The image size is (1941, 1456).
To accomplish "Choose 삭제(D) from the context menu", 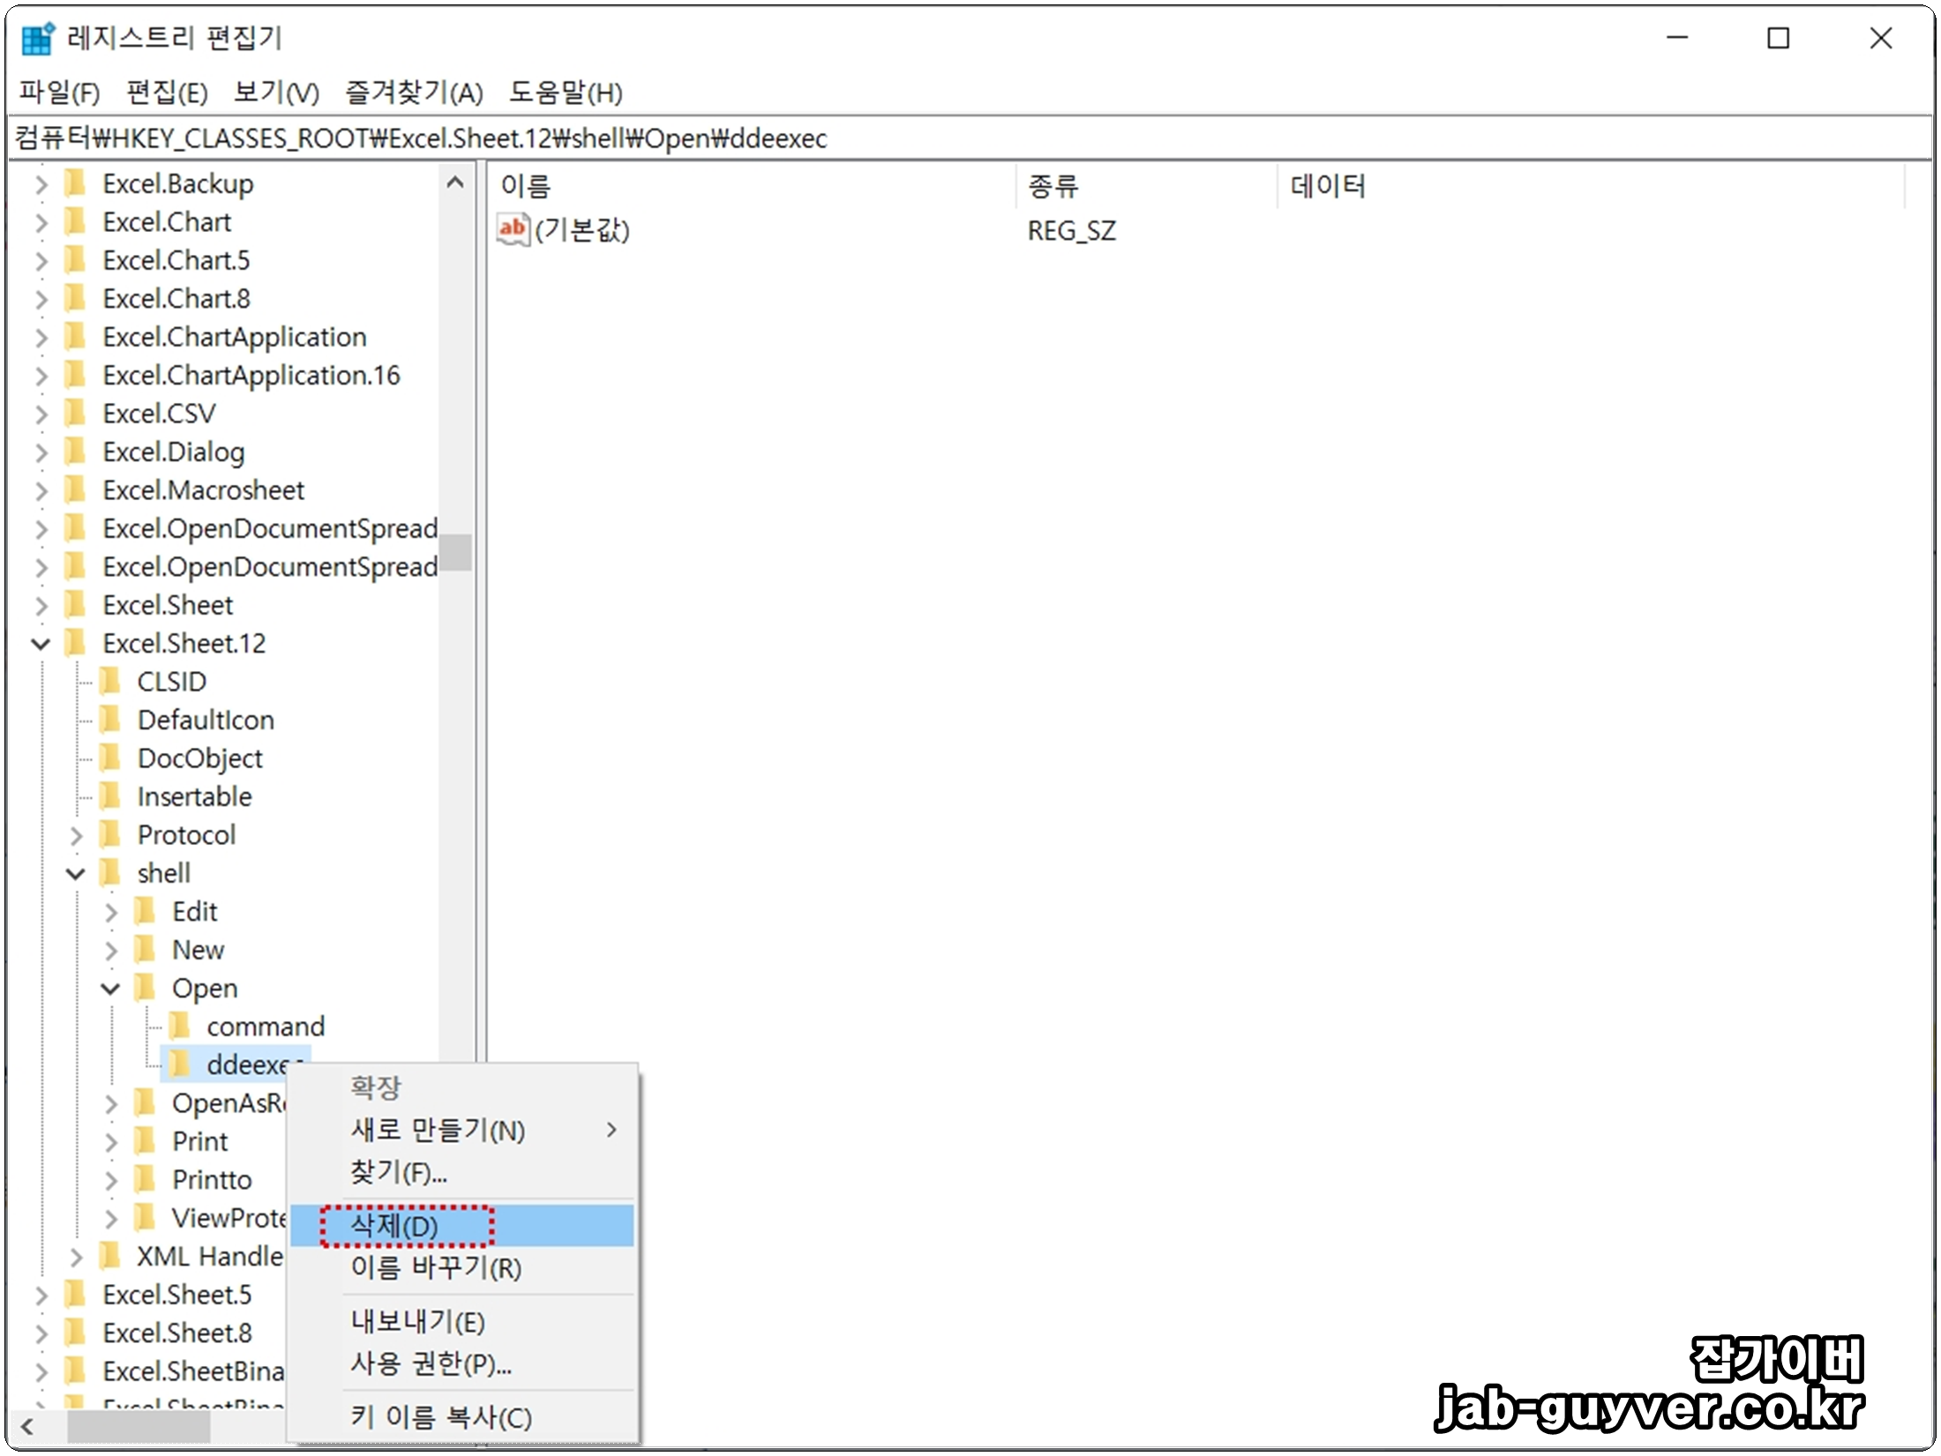I will (x=395, y=1226).
